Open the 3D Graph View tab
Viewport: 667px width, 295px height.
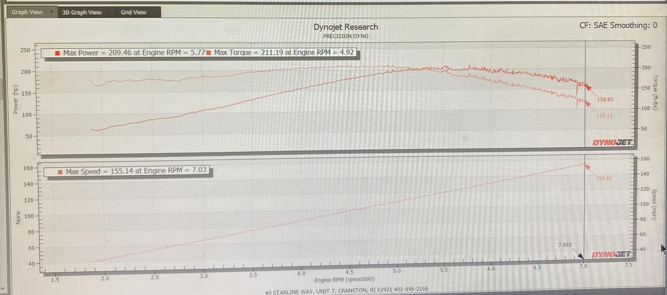(x=82, y=12)
